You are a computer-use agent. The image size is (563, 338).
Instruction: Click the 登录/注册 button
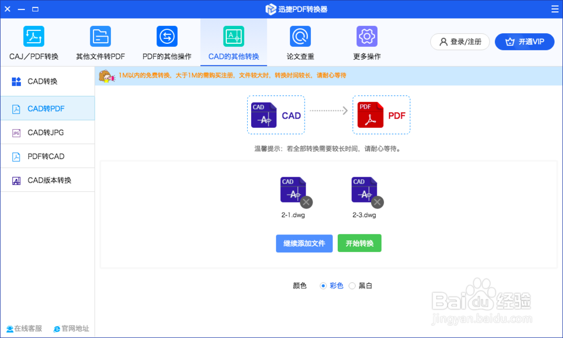pyautogui.click(x=460, y=42)
